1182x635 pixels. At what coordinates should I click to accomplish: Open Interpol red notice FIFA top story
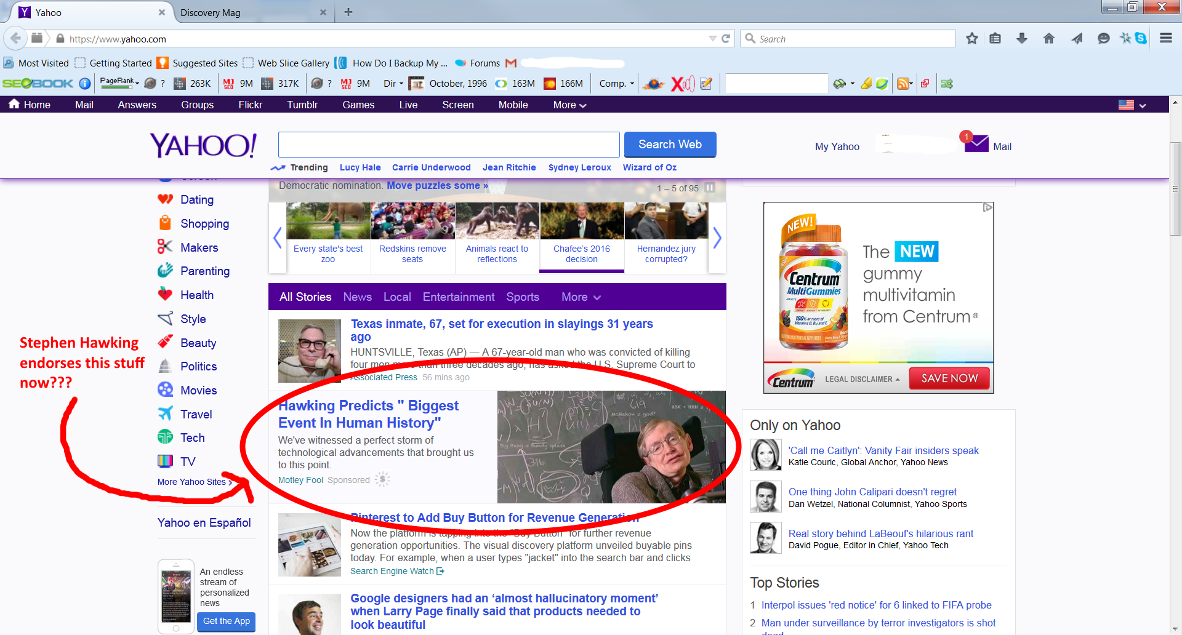[x=876, y=605]
